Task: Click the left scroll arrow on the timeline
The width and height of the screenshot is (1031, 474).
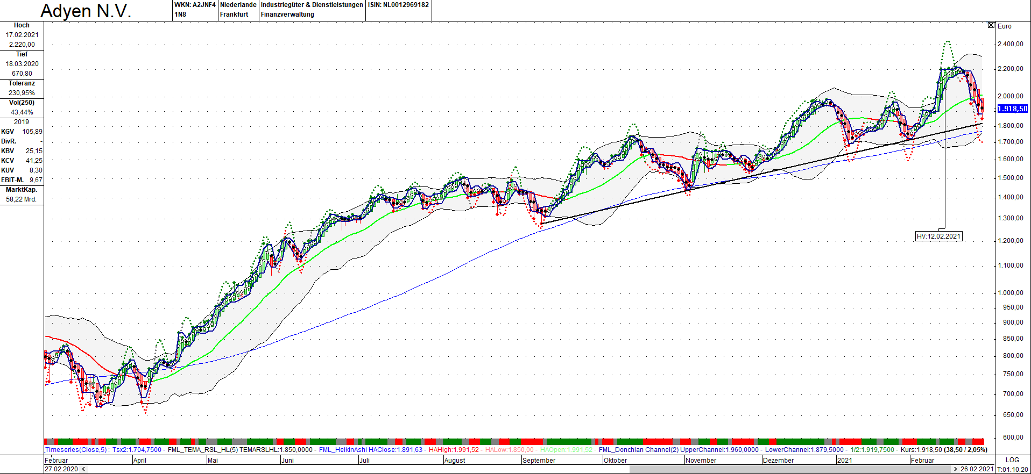Action: pyautogui.click(x=83, y=469)
